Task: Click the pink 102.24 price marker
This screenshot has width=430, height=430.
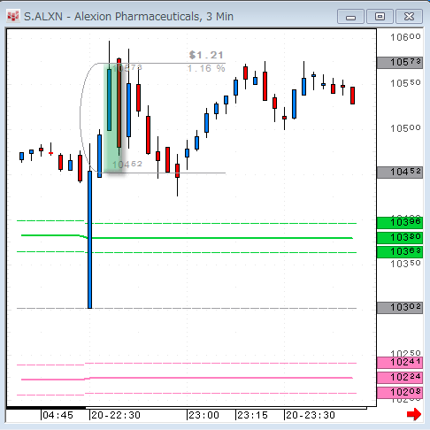Action: pos(400,378)
